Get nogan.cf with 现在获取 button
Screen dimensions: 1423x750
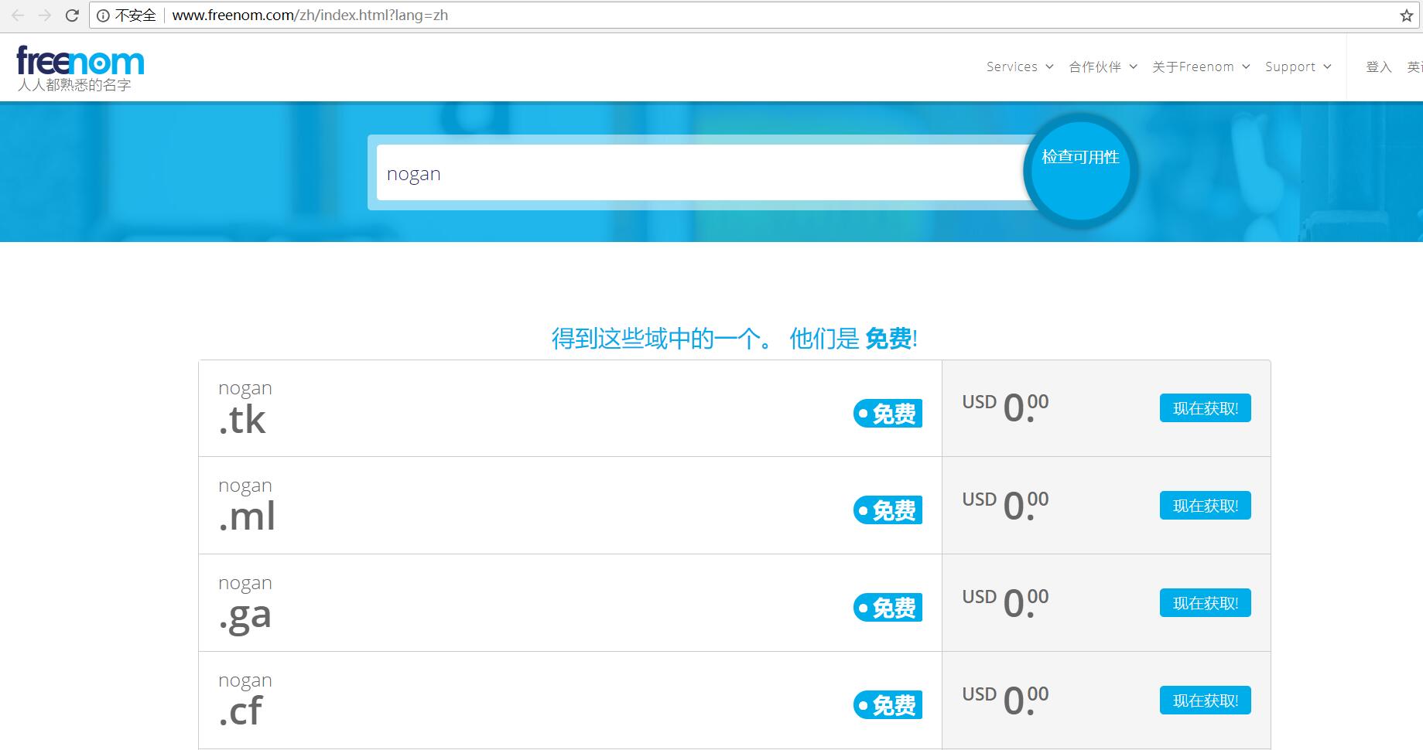1205,701
